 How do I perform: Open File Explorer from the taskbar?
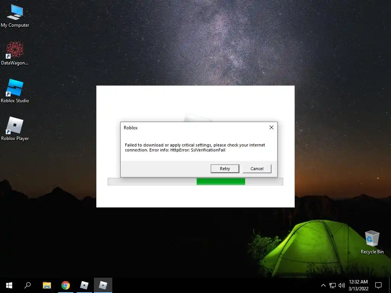(x=47, y=285)
